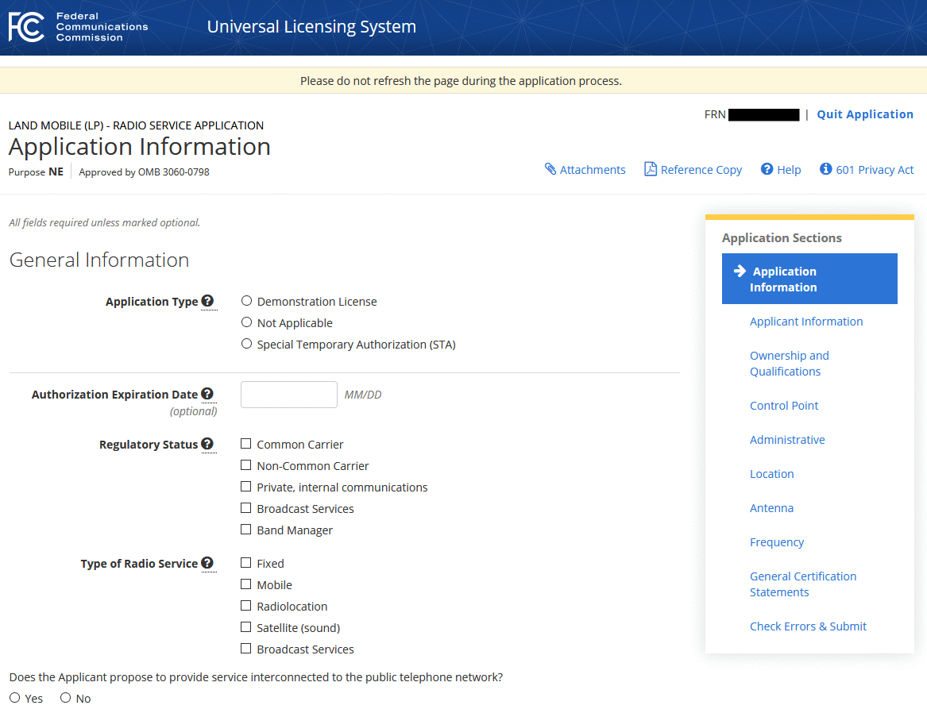Click the FCC logo in header

(26, 27)
